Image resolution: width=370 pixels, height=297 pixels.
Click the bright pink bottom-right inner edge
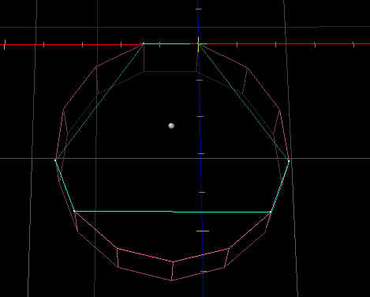pyautogui.click(x=201, y=255)
